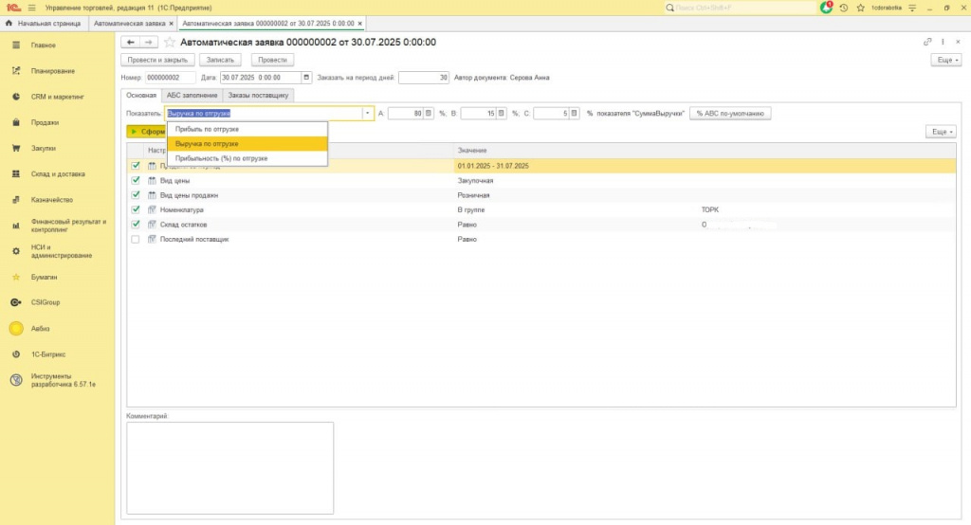Choose Прибыльность (%) по отгрузке option
The width and height of the screenshot is (971, 525).
pos(247,158)
